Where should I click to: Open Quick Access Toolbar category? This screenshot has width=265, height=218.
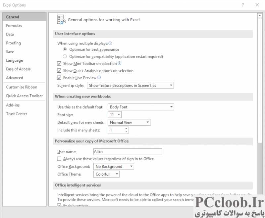25,96
